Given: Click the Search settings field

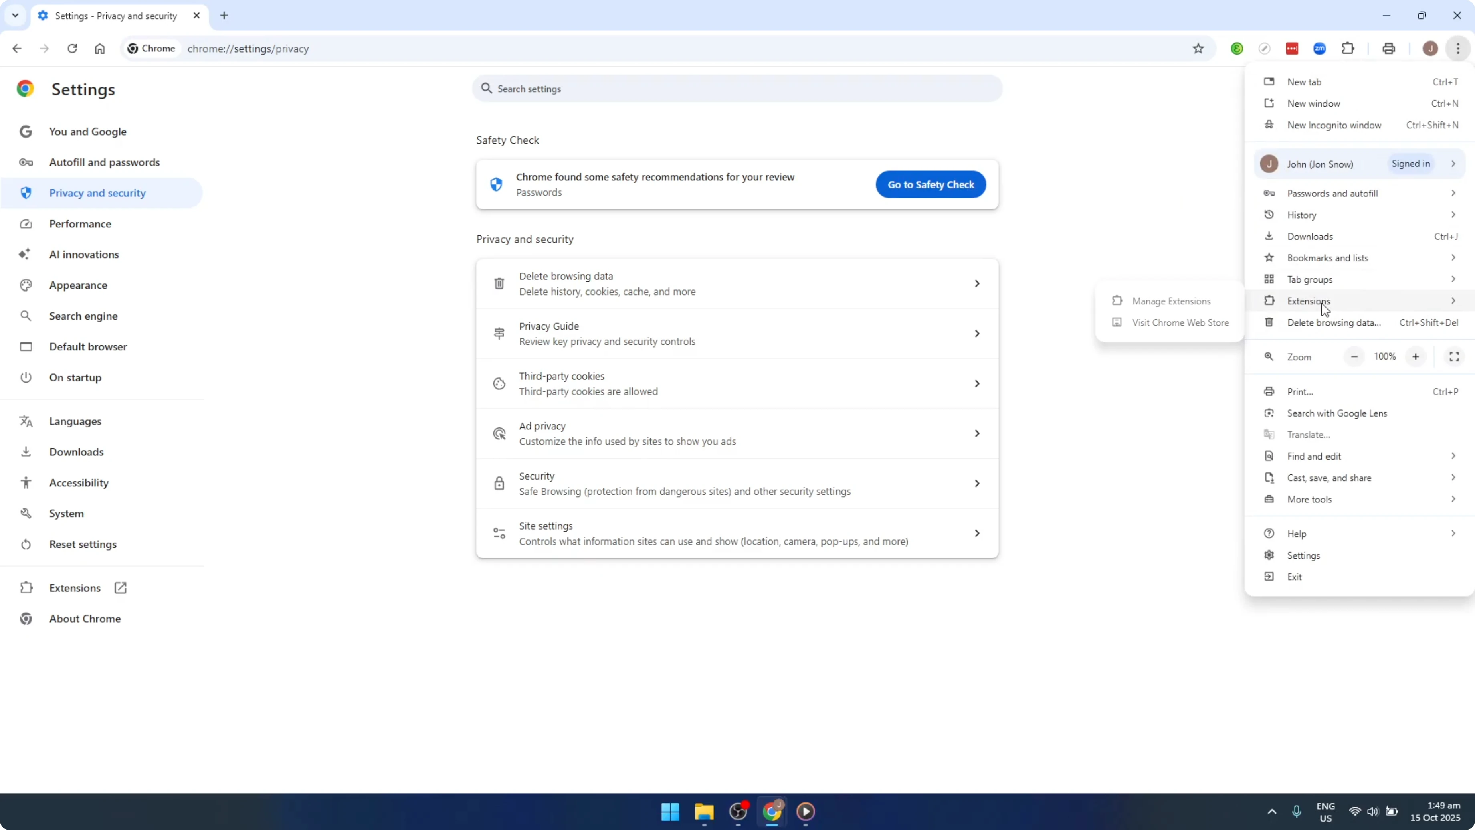Looking at the screenshot, I should click(737, 89).
